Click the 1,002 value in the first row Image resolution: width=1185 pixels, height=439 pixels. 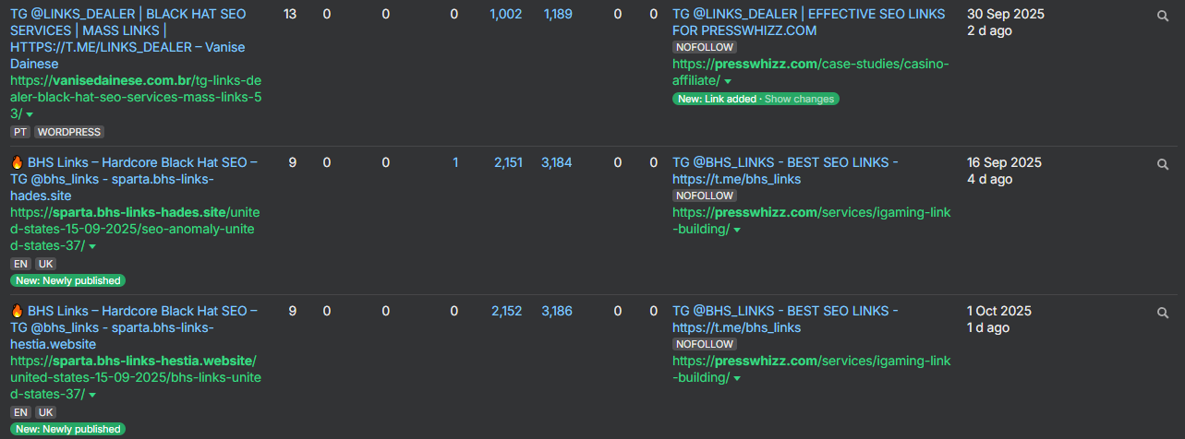pos(505,15)
